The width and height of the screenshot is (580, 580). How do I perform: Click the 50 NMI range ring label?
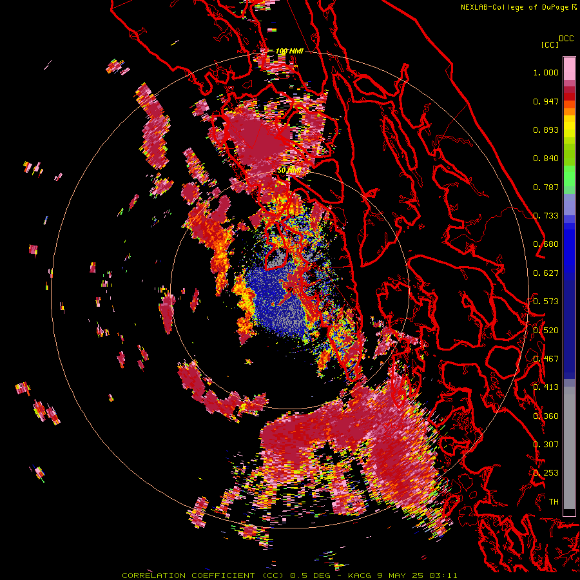[289, 171]
